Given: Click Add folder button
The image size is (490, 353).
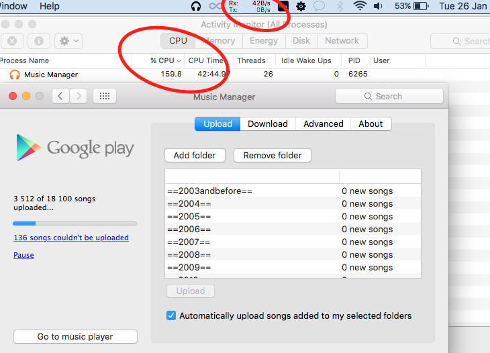Looking at the screenshot, I should click(195, 155).
